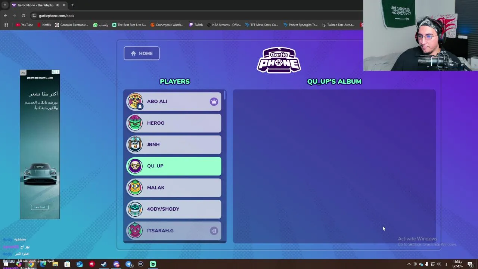Open 4ODY/SHODY's album
The image size is (478, 269).
click(174, 209)
